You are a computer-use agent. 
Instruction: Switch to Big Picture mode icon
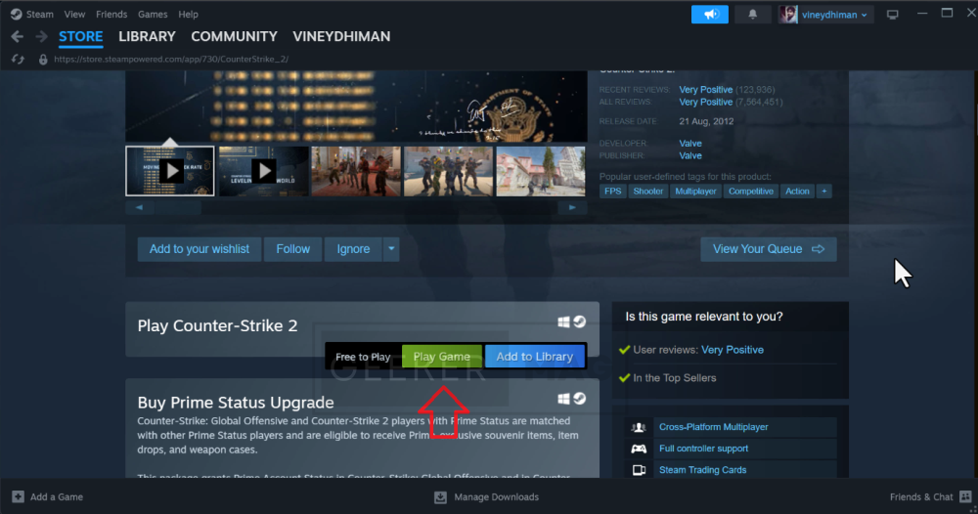tap(893, 15)
